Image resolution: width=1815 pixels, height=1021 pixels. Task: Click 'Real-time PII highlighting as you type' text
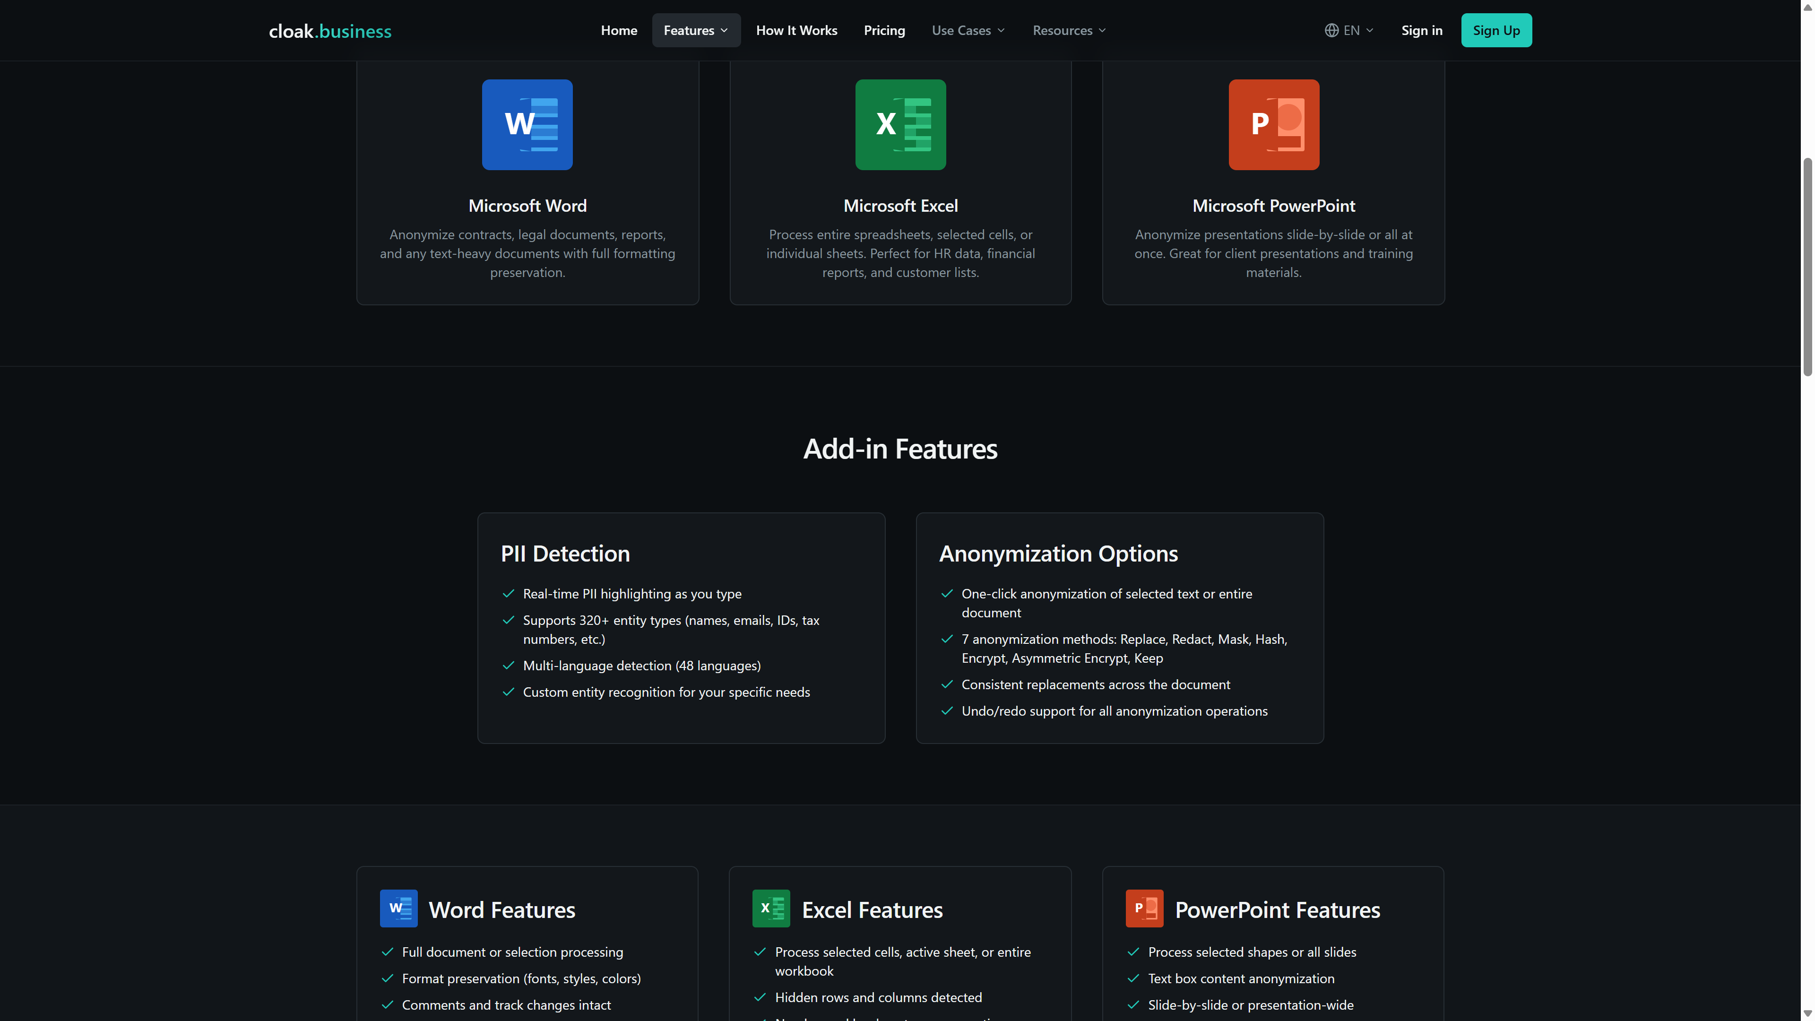tap(632, 593)
